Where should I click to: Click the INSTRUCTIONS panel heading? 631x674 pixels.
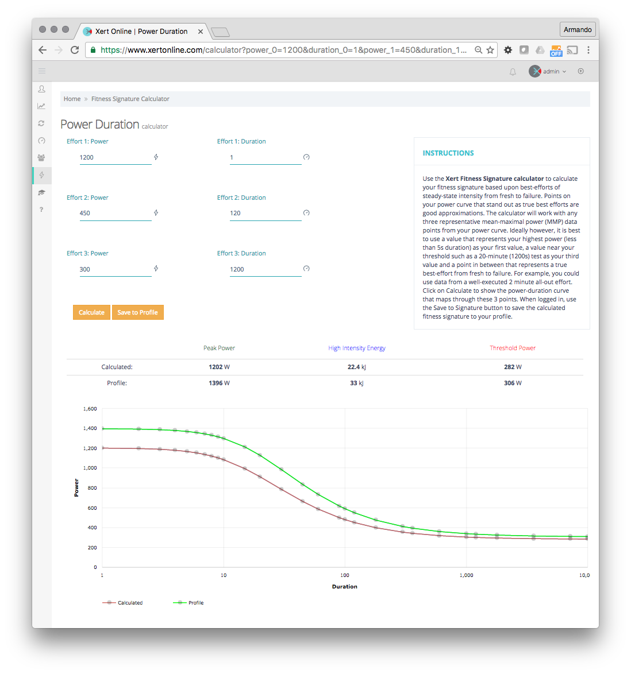click(448, 153)
